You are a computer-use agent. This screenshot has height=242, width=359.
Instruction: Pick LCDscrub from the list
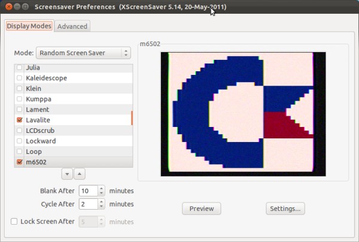coord(73,131)
